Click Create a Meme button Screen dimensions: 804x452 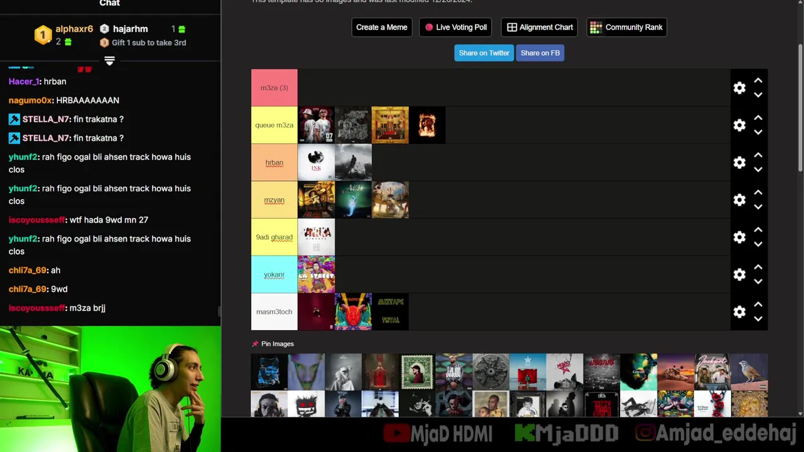pos(382,27)
